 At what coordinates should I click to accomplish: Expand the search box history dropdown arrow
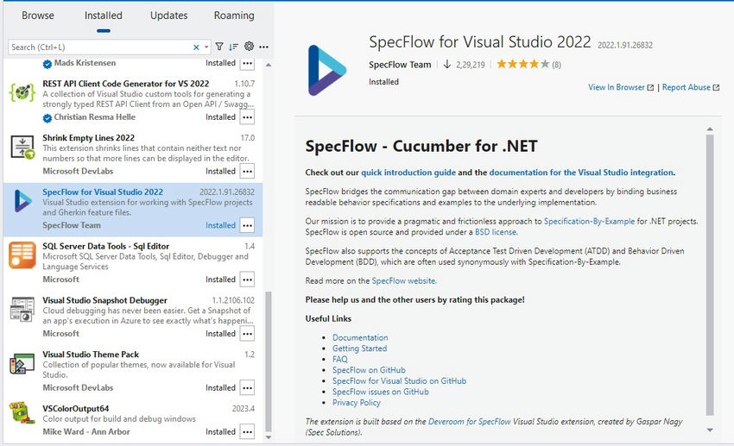[206, 47]
